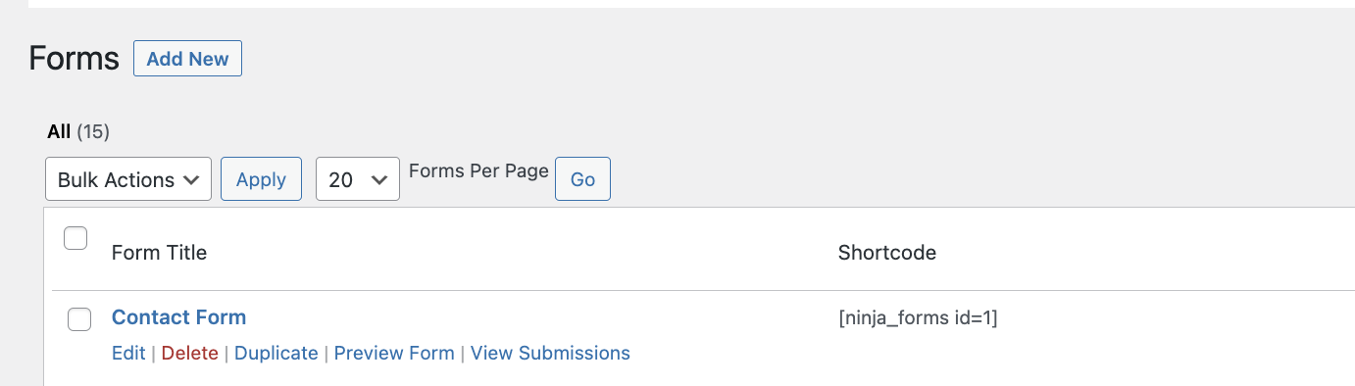Click the Shortcode column header
Image resolution: width=1355 pixels, height=386 pixels.
(887, 253)
